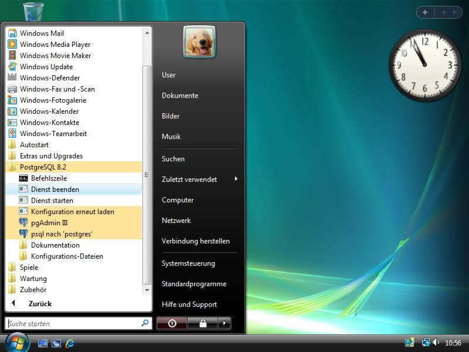The width and height of the screenshot is (469, 352).
Task: Open Systemsteuerung
Action: [x=188, y=263]
